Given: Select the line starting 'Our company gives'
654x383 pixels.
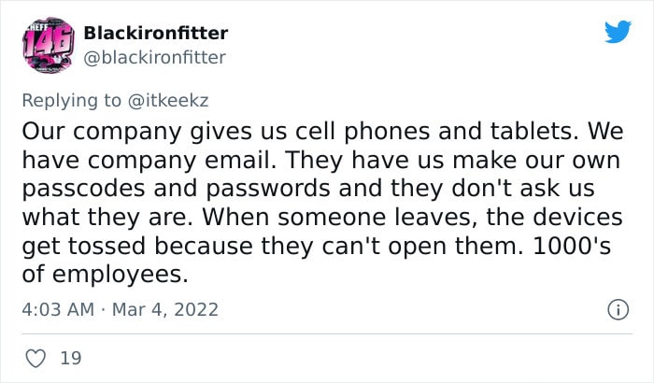Looking at the screenshot, I should pos(323,132).
